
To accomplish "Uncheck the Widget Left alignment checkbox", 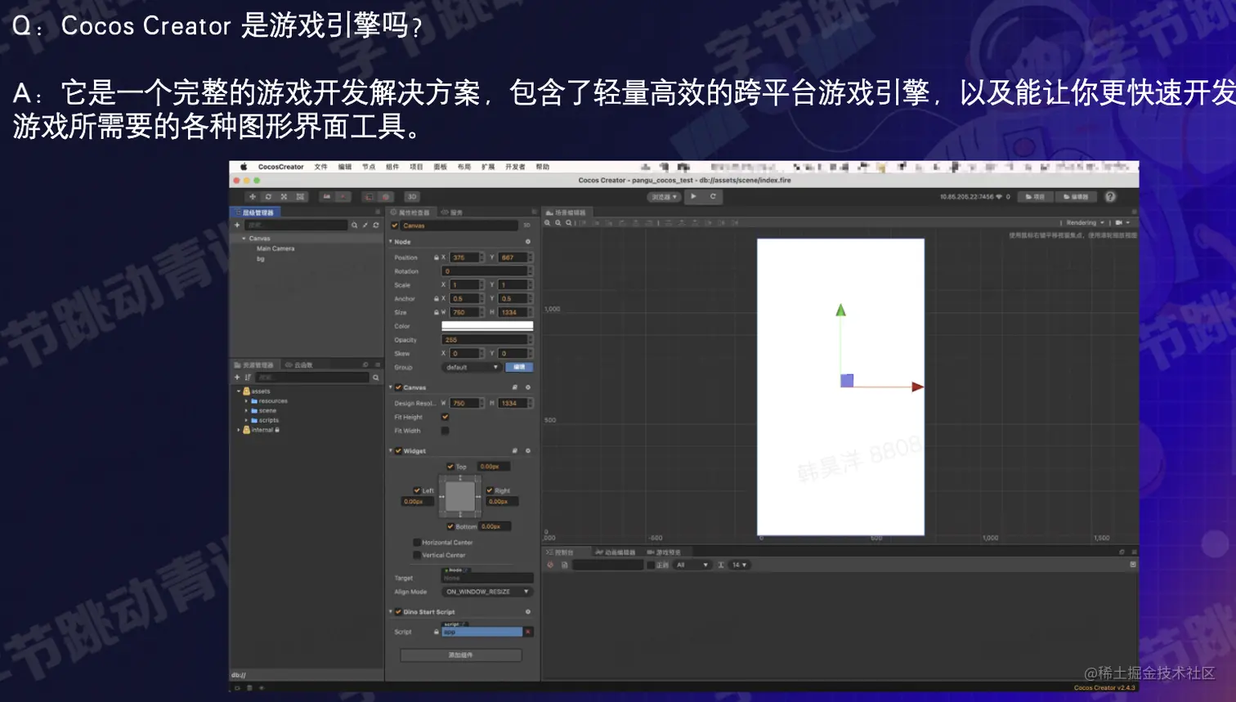I will click(x=417, y=490).
